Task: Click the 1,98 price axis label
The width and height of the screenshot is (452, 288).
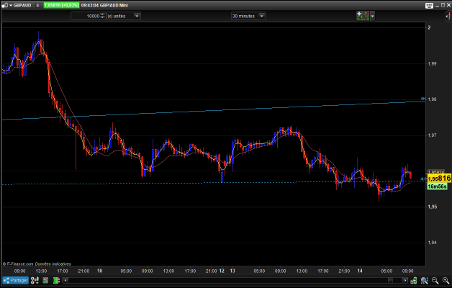Action: pyautogui.click(x=432, y=99)
